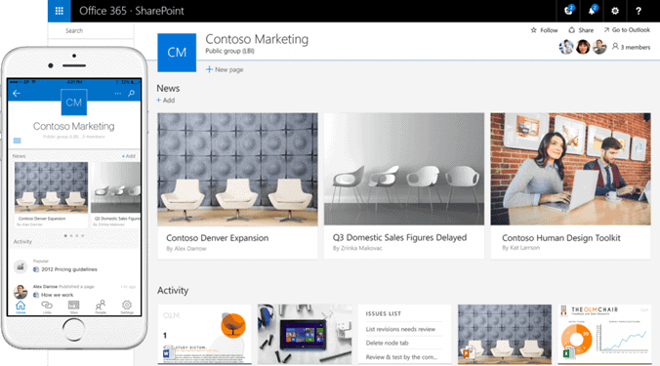
Task: Click the third member avatar
Action: [599, 47]
